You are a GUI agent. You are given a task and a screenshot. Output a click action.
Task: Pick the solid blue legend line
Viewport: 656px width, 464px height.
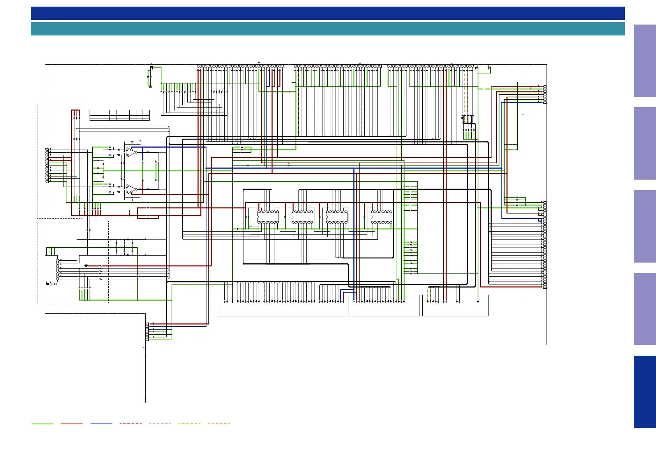click(101, 424)
